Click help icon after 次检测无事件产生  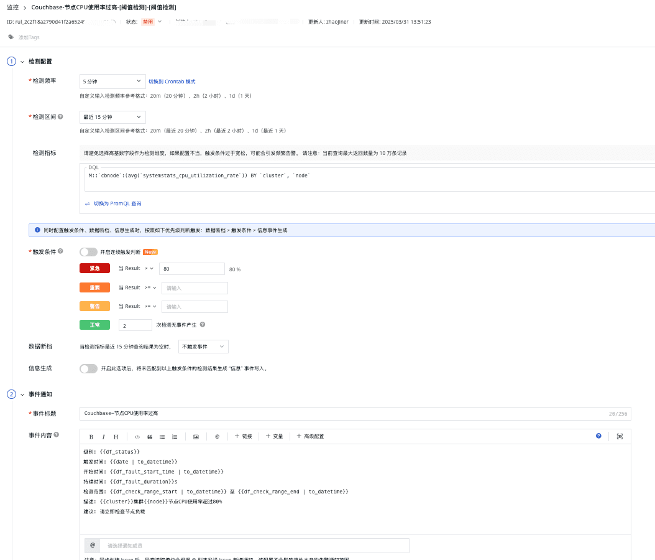point(203,325)
